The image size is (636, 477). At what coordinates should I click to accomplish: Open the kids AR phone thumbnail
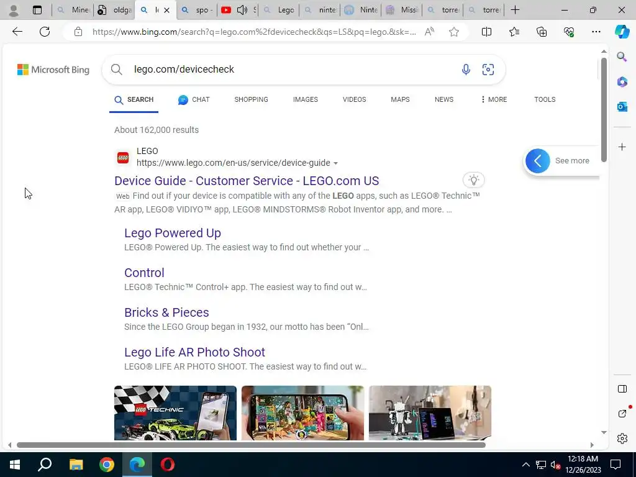302,413
